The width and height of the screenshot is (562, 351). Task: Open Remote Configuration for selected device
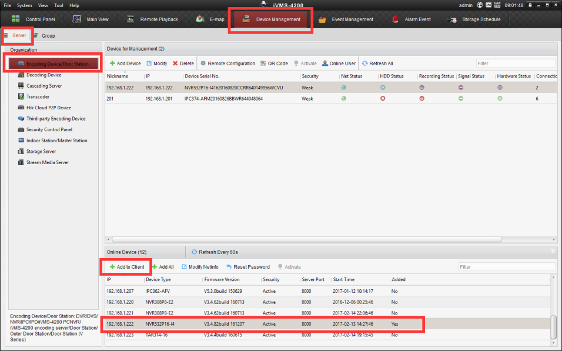tap(228, 63)
